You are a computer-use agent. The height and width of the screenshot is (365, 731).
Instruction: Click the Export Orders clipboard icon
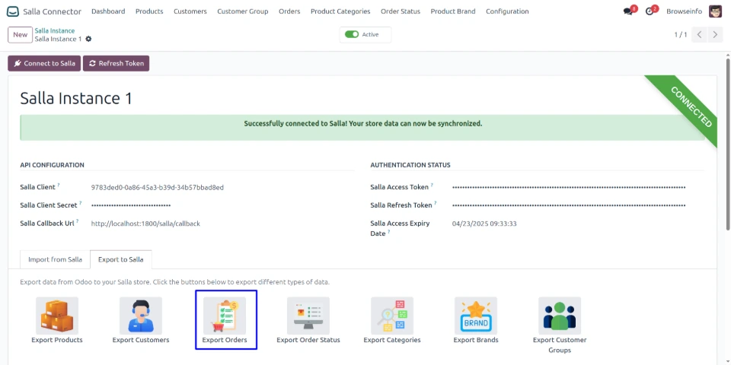click(225, 315)
